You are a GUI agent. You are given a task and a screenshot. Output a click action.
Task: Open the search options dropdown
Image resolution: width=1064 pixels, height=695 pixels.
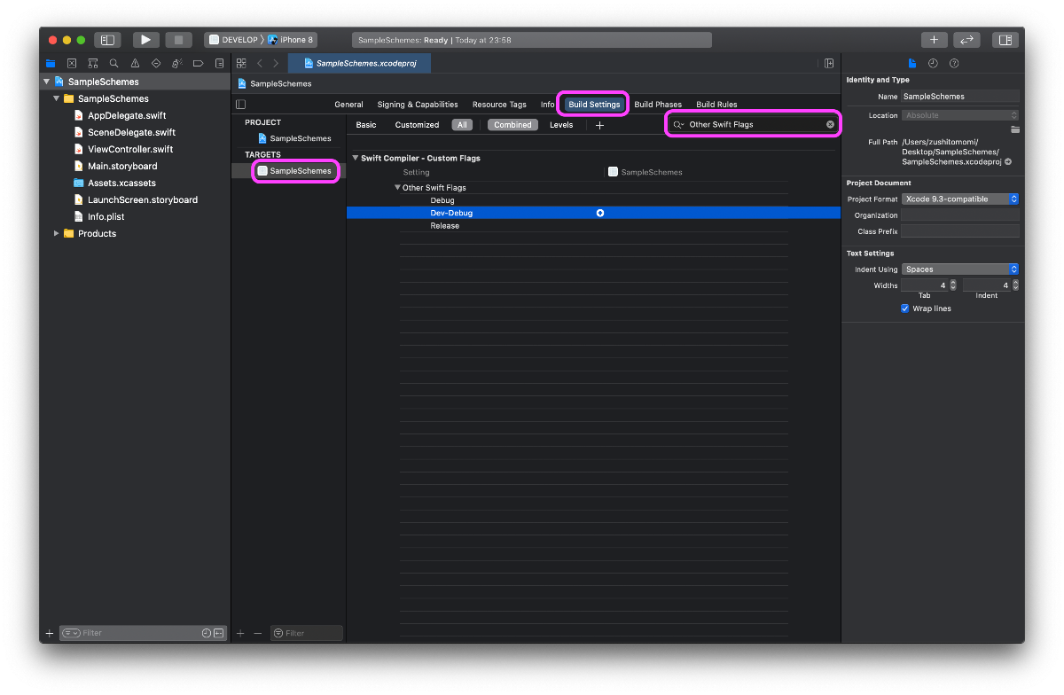tap(678, 124)
